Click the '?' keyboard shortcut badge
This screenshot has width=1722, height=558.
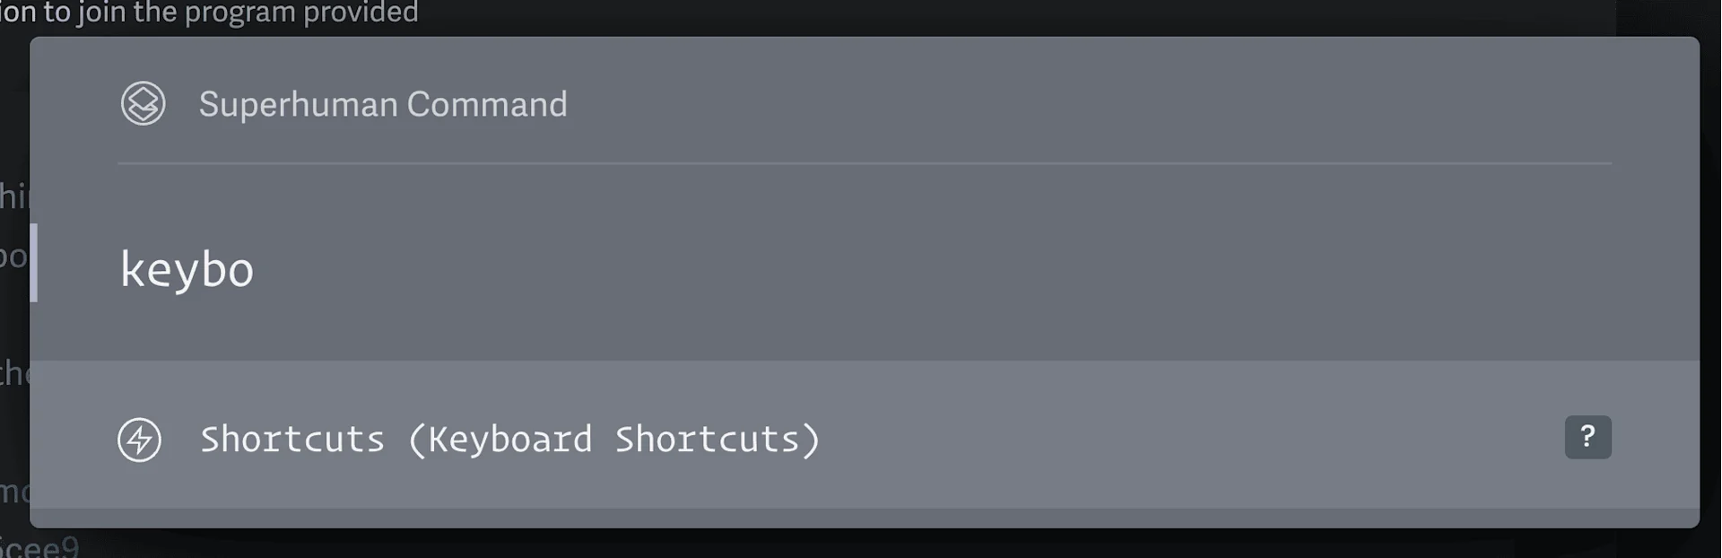coord(1587,438)
